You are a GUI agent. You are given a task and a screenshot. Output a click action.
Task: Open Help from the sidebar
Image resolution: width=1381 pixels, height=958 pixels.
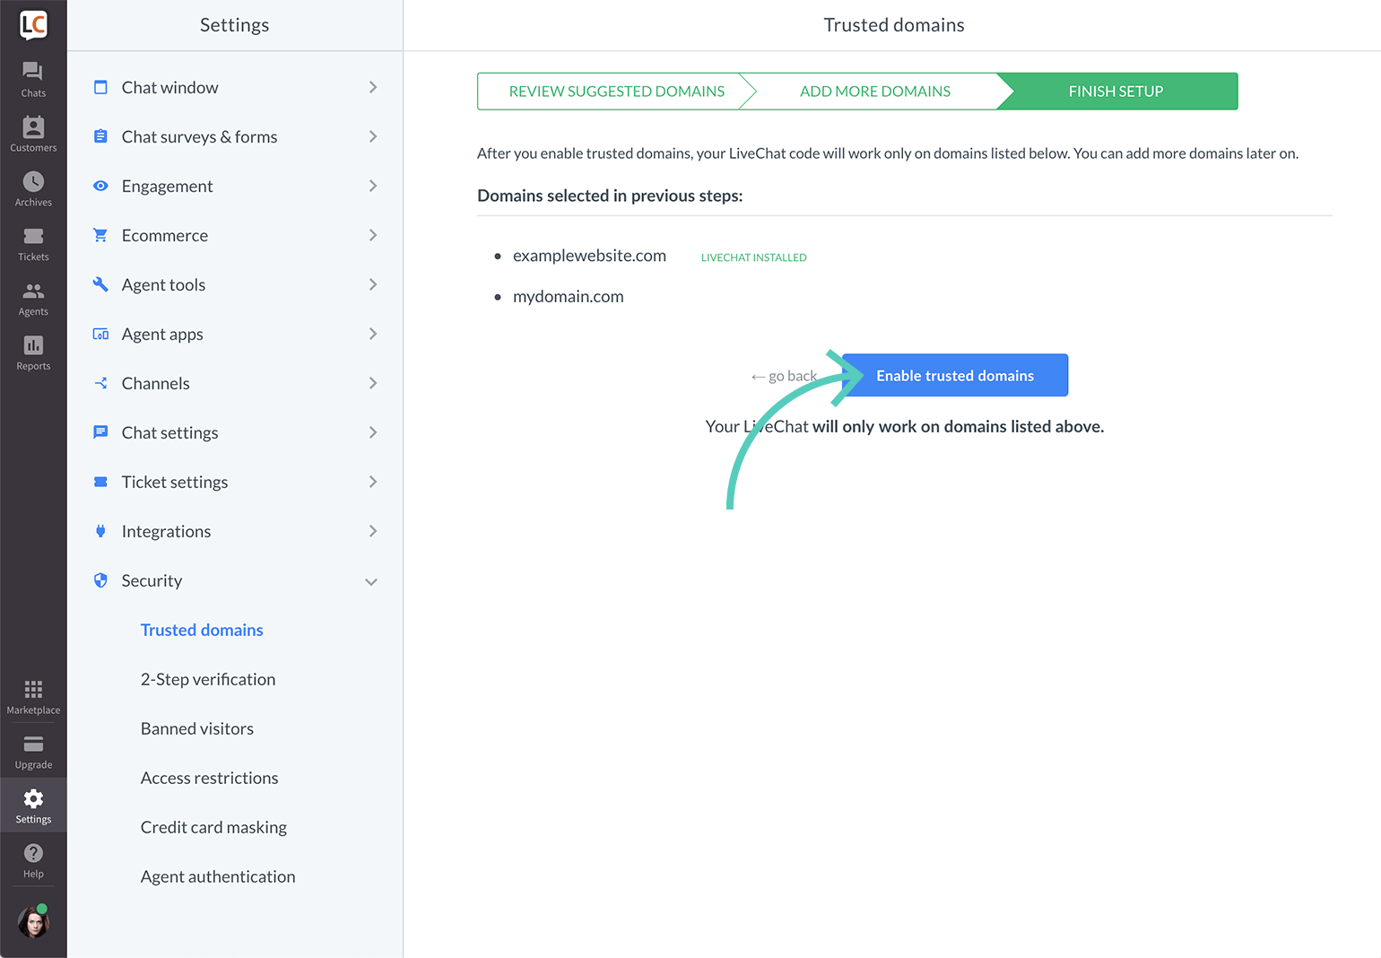(33, 861)
